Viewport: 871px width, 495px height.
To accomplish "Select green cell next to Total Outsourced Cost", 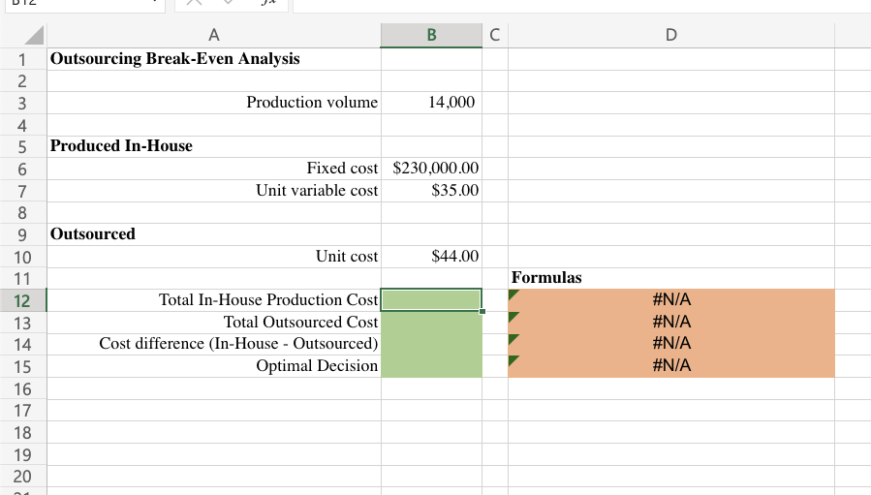I will pyautogui.click(x=431, y=323).
